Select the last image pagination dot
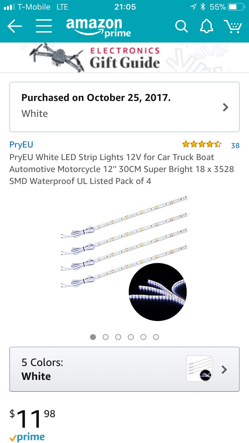 [156, 337]
